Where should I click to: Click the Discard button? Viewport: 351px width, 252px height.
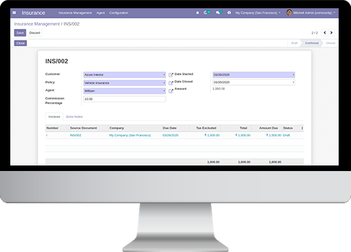(35, 33)
